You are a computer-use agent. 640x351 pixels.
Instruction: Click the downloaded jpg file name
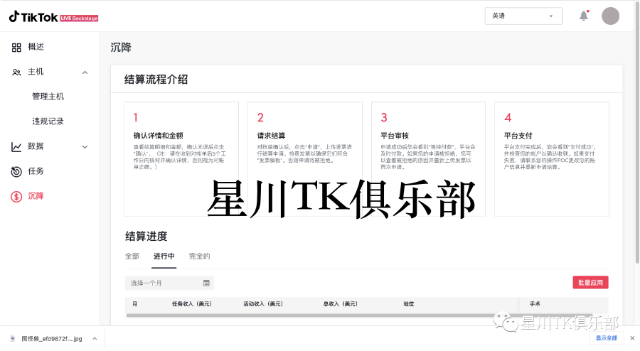52,339
